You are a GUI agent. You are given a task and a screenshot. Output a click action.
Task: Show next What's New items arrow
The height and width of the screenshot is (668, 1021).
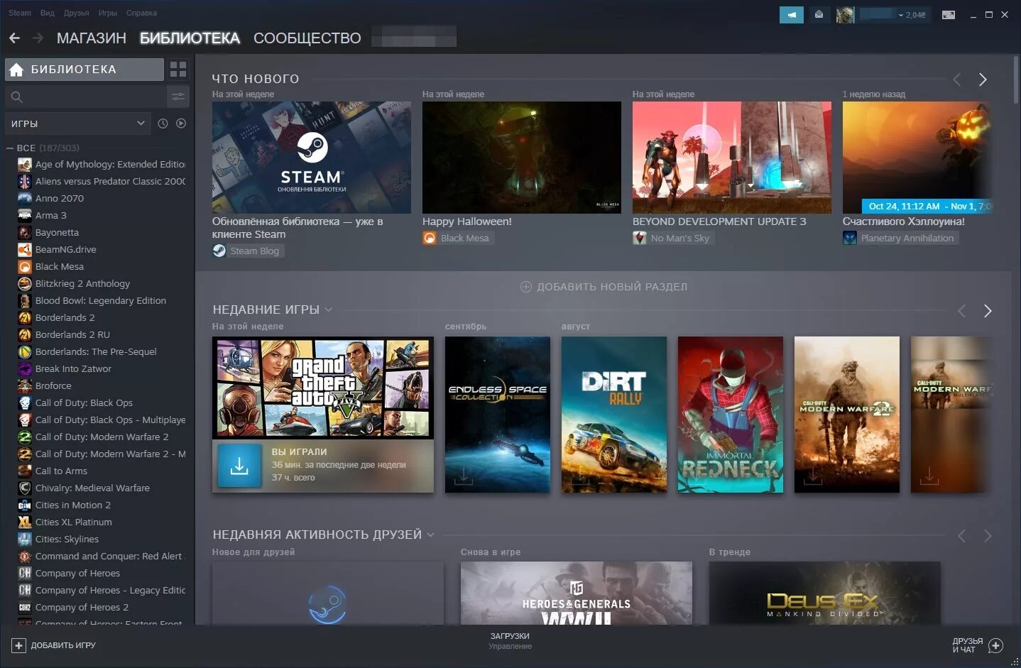point(983,80)
